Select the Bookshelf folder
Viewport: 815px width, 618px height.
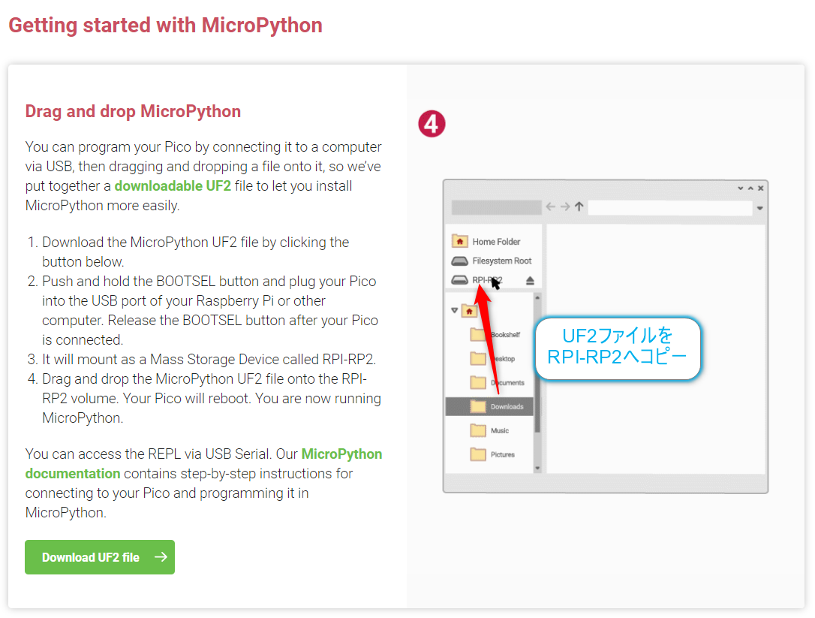click(495, 334)
